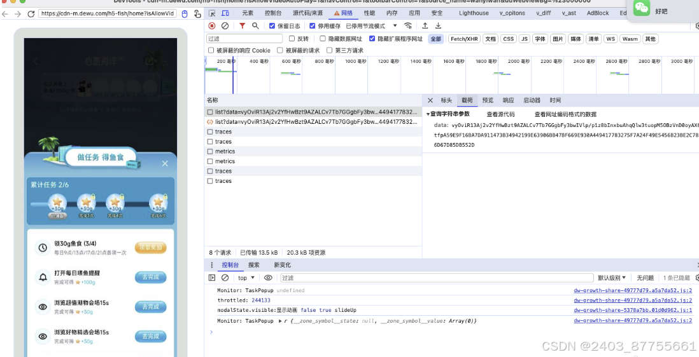Screen dimensions: 699x357
Task: Click 领取奖励 button in task list
Action: (151, 248)
